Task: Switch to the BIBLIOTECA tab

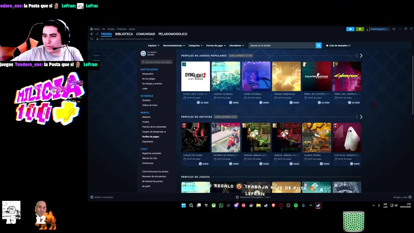Action: pyautogui.click(x=124, y=34)
